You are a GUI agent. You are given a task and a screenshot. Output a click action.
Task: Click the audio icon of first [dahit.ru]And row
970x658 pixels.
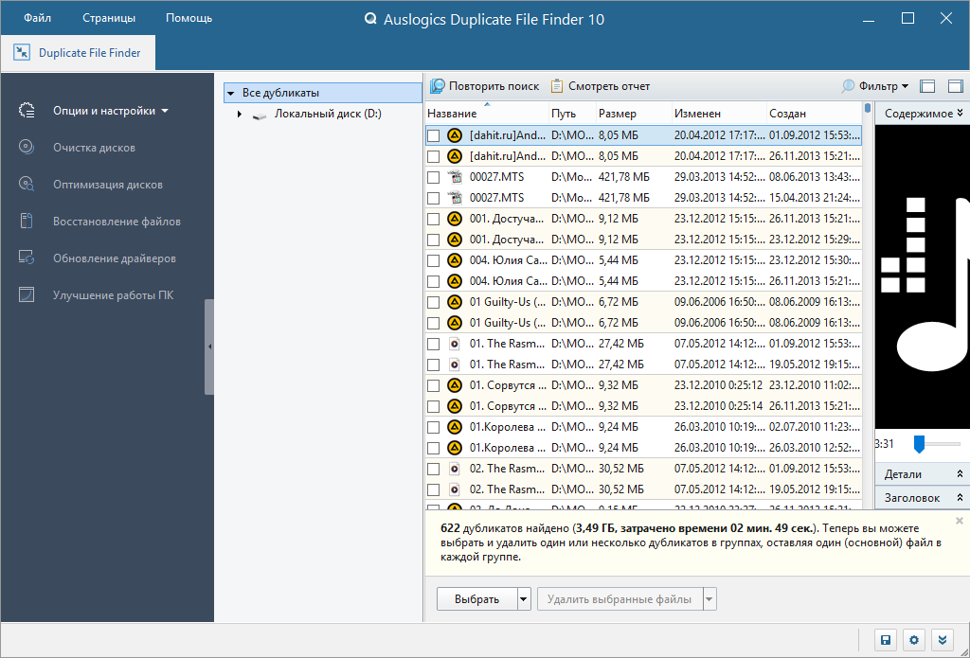455,135
